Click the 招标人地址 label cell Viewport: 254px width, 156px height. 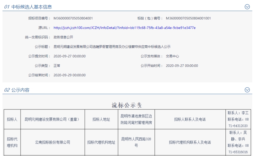101,119
